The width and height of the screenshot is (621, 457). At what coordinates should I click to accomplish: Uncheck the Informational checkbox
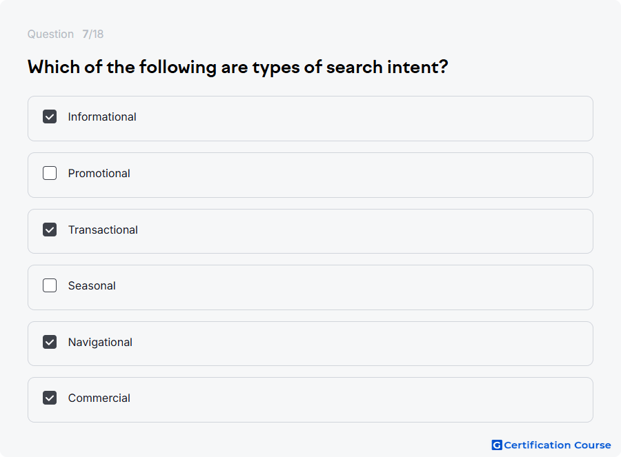pos(50,116)
